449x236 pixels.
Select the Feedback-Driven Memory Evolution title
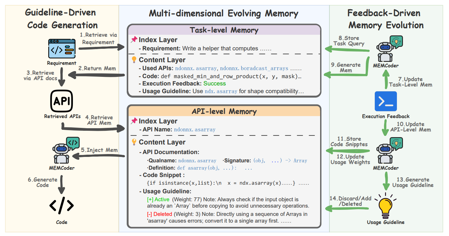point(386,19)
